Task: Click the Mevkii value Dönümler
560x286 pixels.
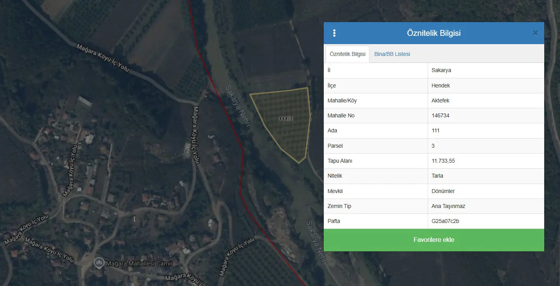Action: 443,191
